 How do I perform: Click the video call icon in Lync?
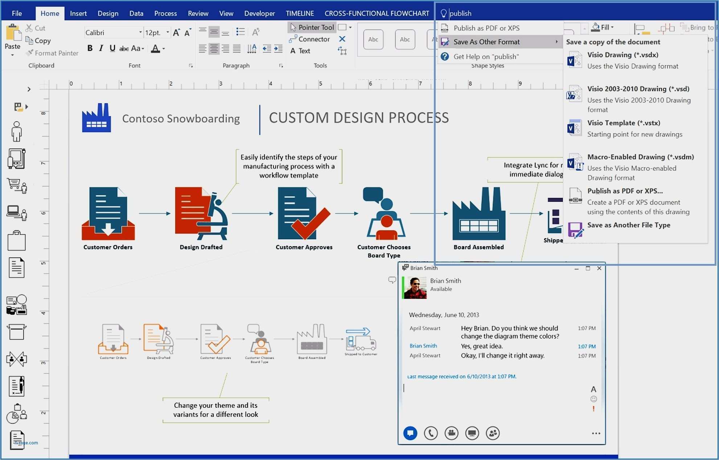pyautogui.click(x=451, y=433)
